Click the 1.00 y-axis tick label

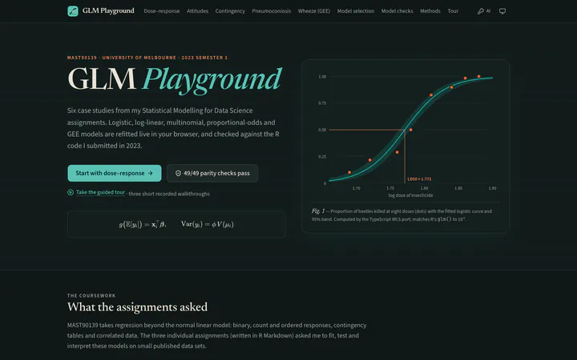(322, 77)
